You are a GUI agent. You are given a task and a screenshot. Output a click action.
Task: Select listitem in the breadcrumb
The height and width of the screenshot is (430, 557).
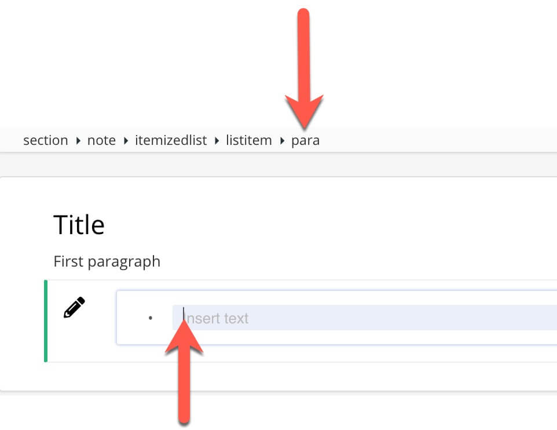coord(249,140)
